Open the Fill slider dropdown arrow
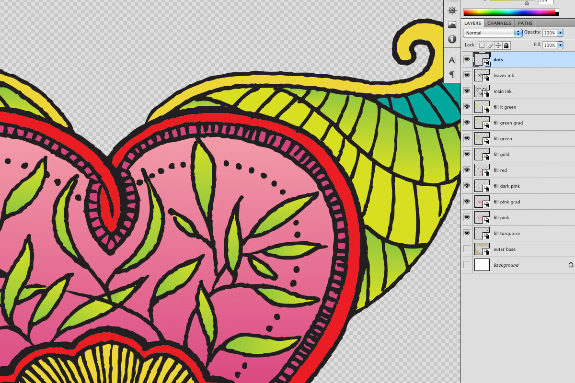Image resolution: width=575 pixels, height=383 pixels. point(560,45)
